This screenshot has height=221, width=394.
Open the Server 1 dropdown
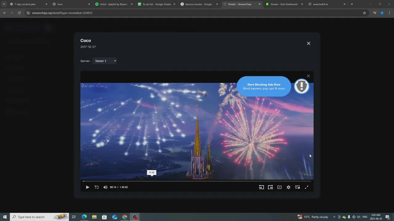point(105,61)
